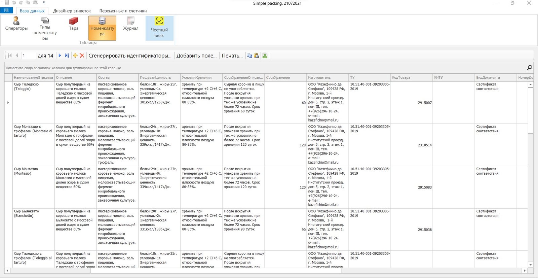Delete record with red X icon
The height and width of the screenshot is (278, 538).
(82, 56)
